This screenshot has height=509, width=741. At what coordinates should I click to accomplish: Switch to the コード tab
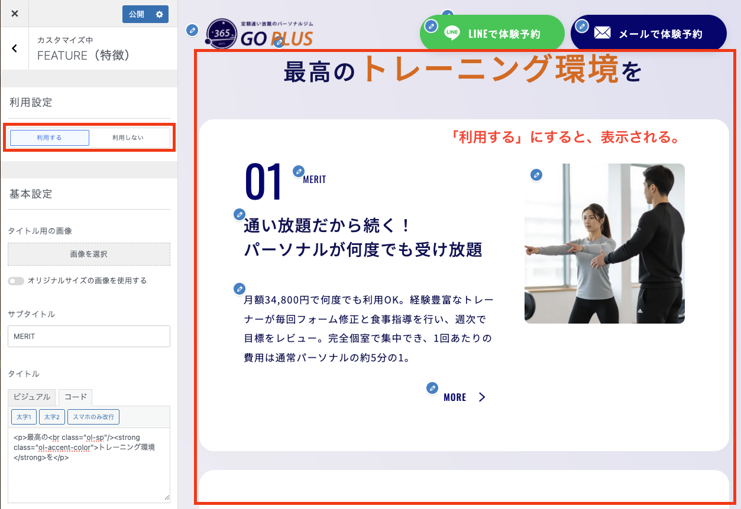pyautogui.click(x=75, y=397)
